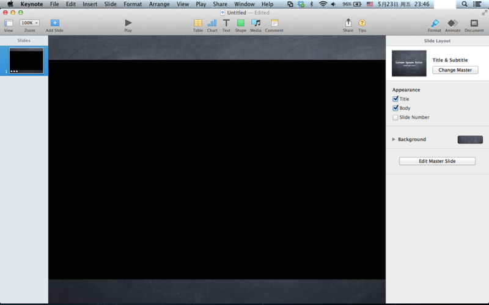Click the Untitled document title

(237, 13)
